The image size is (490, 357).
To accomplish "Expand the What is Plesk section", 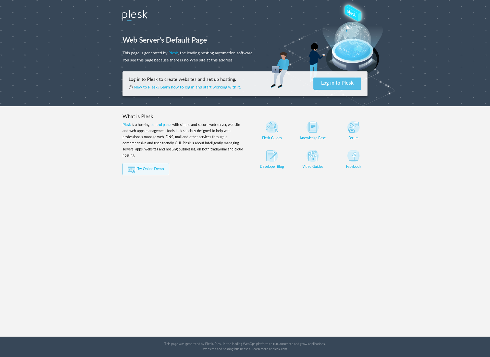I will coord(138,116).
